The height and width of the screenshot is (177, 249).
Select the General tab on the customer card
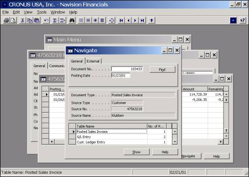point(39,66)
